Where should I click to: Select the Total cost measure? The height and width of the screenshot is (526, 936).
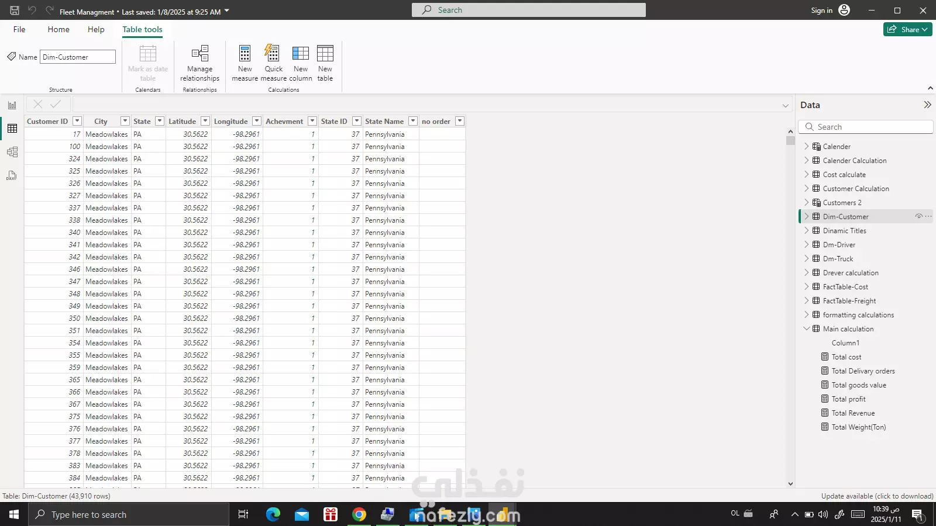[x=846, y=357]
